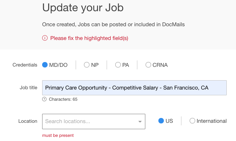Click the red info icon beside error message
236x141 pixels.
click(x=45, y=38)
